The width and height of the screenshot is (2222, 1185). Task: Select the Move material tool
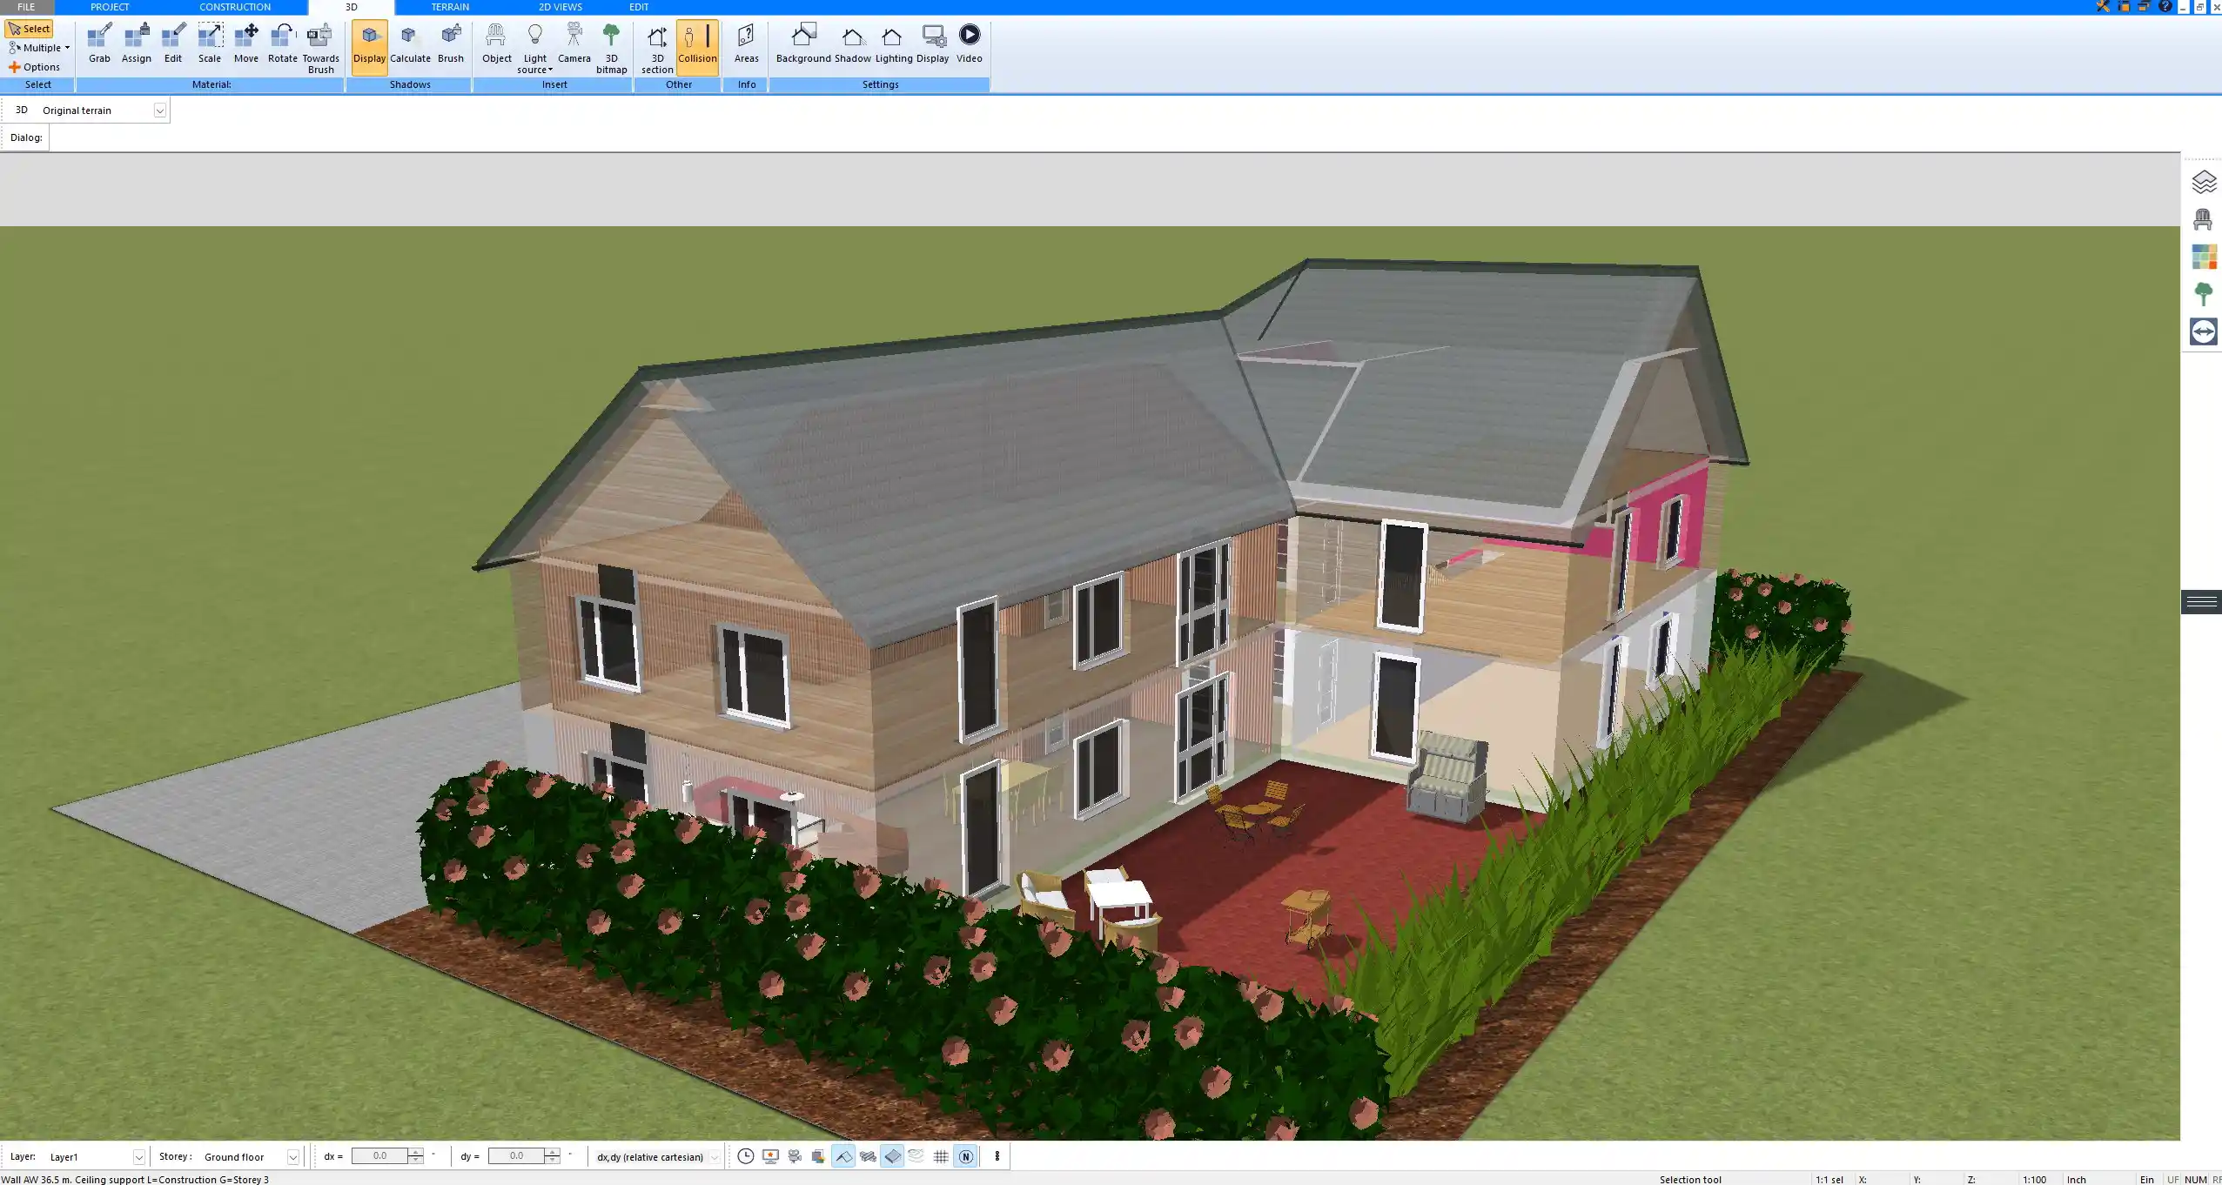coord(246,44)
